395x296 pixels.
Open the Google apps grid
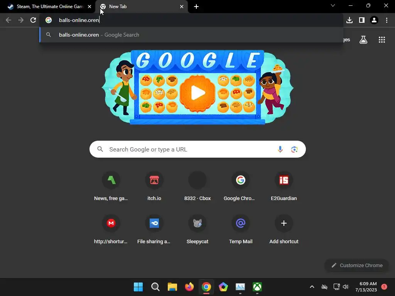point(382,40)
